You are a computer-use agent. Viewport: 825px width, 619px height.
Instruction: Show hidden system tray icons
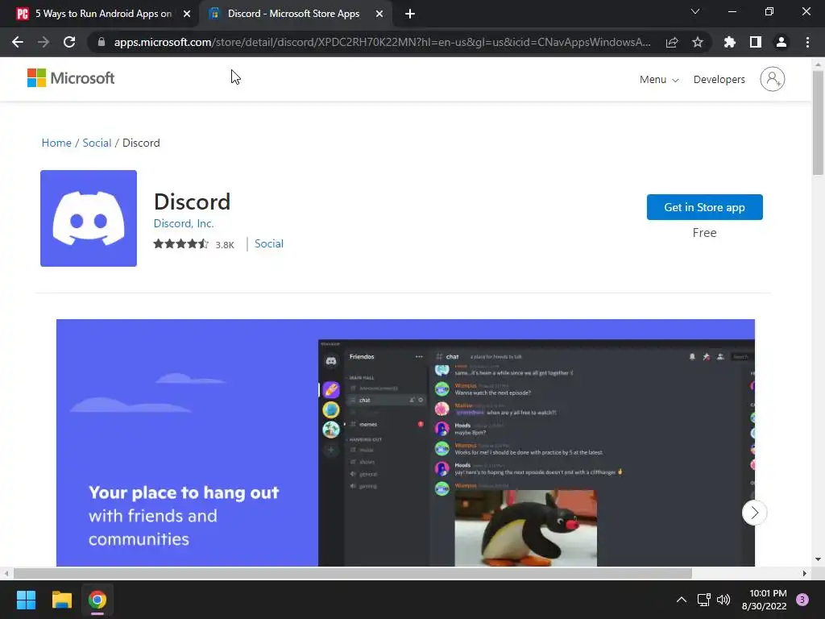pyautogui.click(x=682, y=600)
